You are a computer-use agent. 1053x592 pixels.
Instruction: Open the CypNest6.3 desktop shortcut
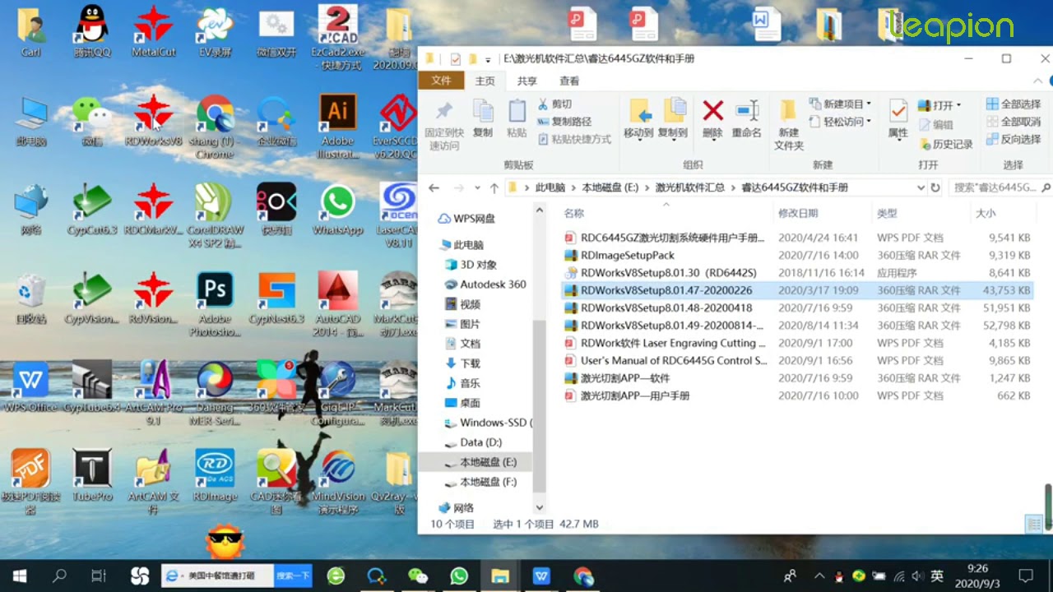[x=276, y=298]
